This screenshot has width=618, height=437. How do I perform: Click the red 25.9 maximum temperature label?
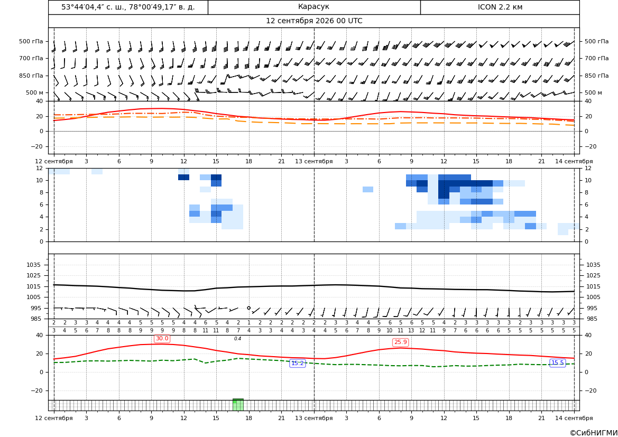tap(400, 342)
